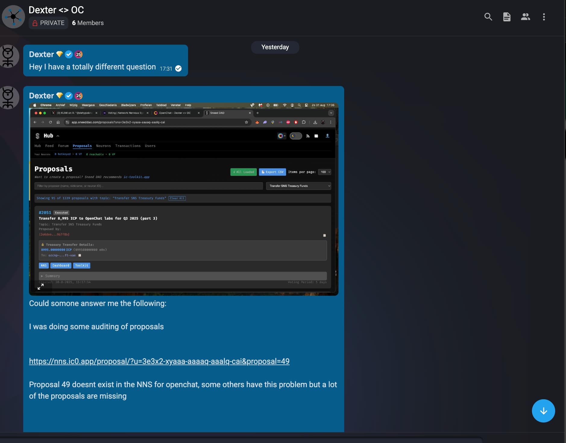In the shared screenshot, click the Toolkit button
This screenshot has height=443, width=566.
tap(82, 266)
